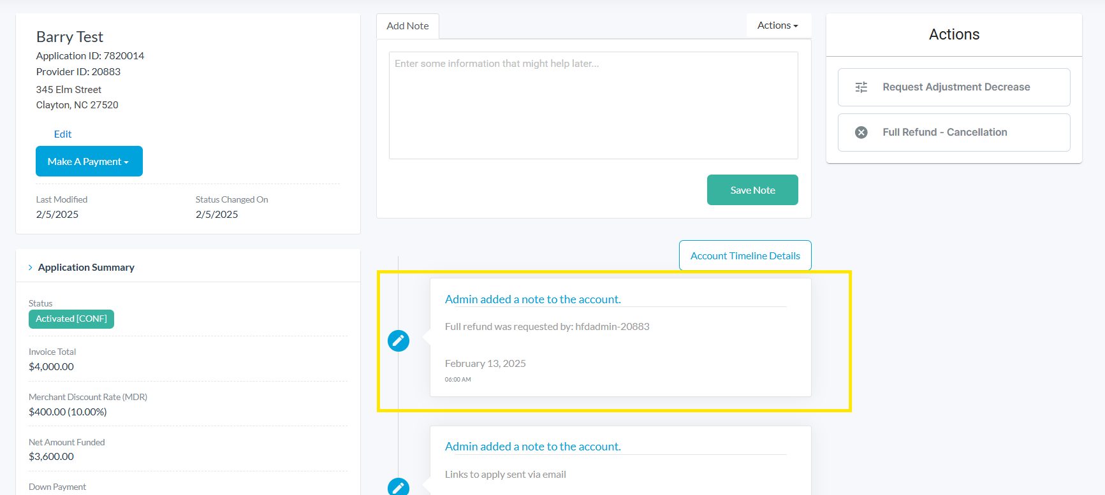1105x495 pixels.
Task: Click the Edit link under the address
Action: click(x=62, y=134)
